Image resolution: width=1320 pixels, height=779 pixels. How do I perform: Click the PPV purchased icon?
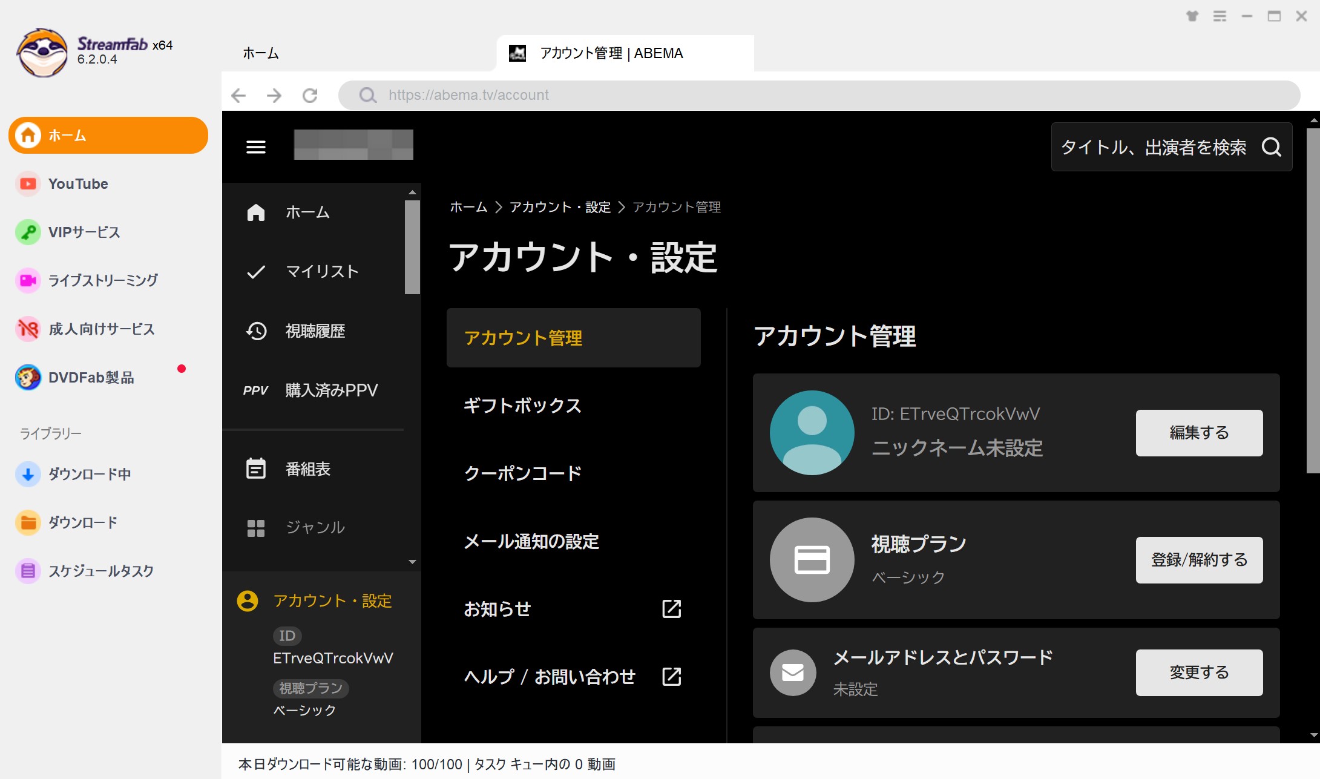click(x=255, y=390)
